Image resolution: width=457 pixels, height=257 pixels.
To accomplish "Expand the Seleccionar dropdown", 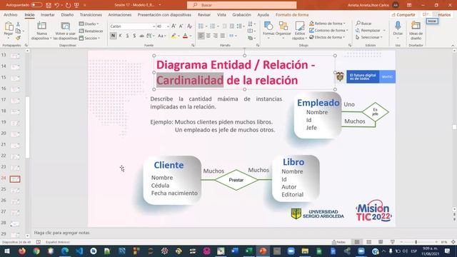I will click(369, 37).
